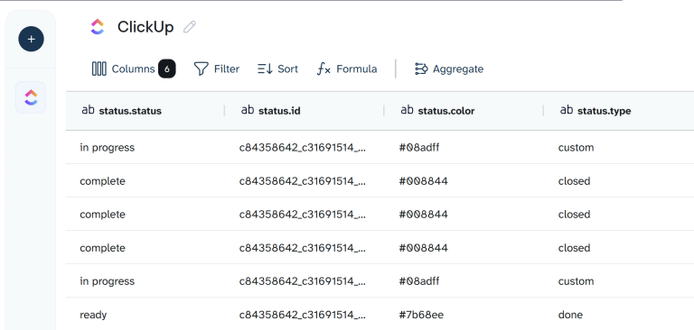
Task: Click the status.id column header
Action: [305, 110]
